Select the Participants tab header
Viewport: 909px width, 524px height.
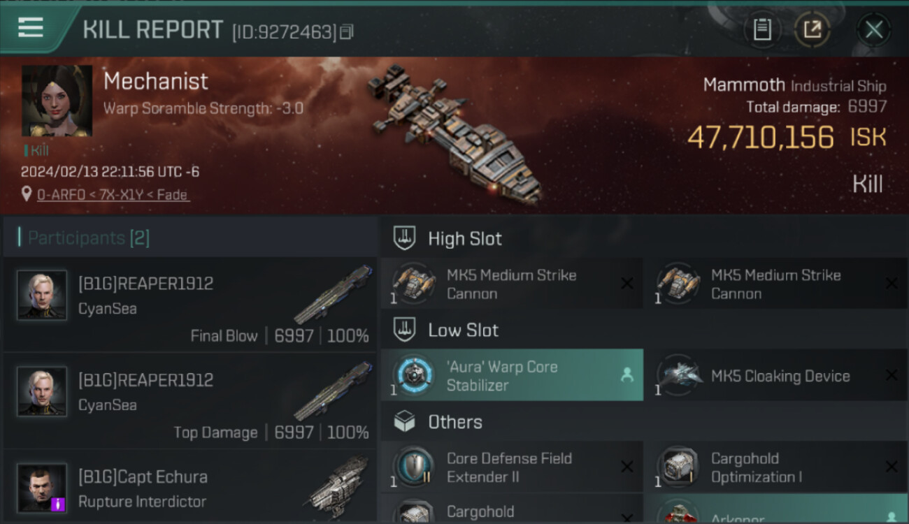click(88, 238)
